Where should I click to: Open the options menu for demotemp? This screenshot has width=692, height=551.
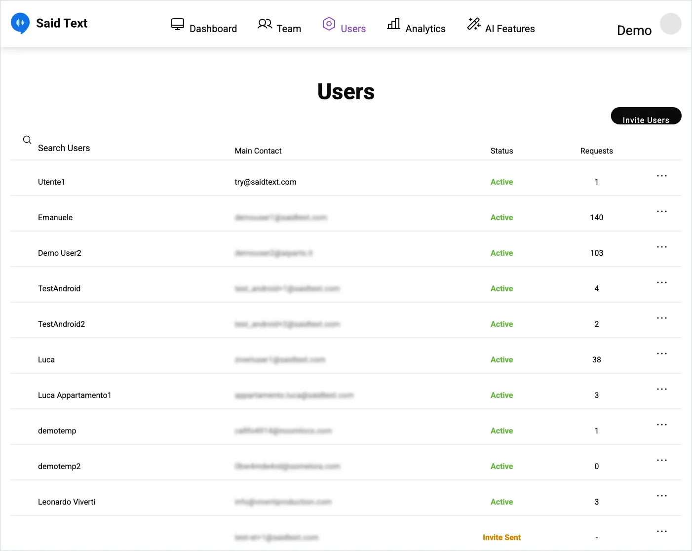(x=662, y=425)
